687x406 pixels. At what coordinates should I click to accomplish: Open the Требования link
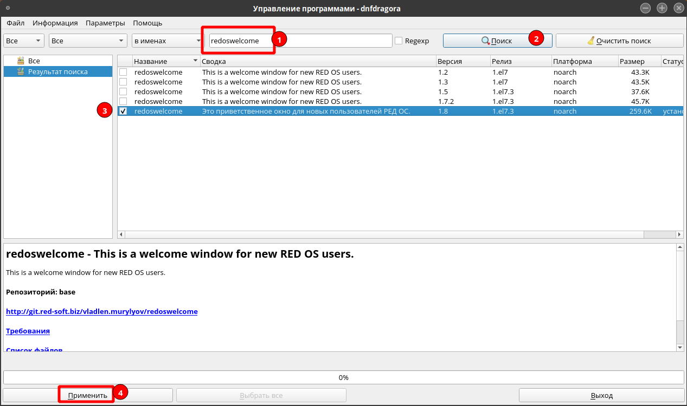pyautogui.click(x=28, y=331)
